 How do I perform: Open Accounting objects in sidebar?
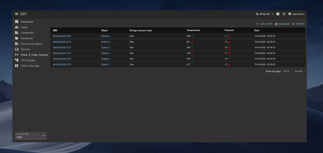pyautogui.click(x=31, y=44)
